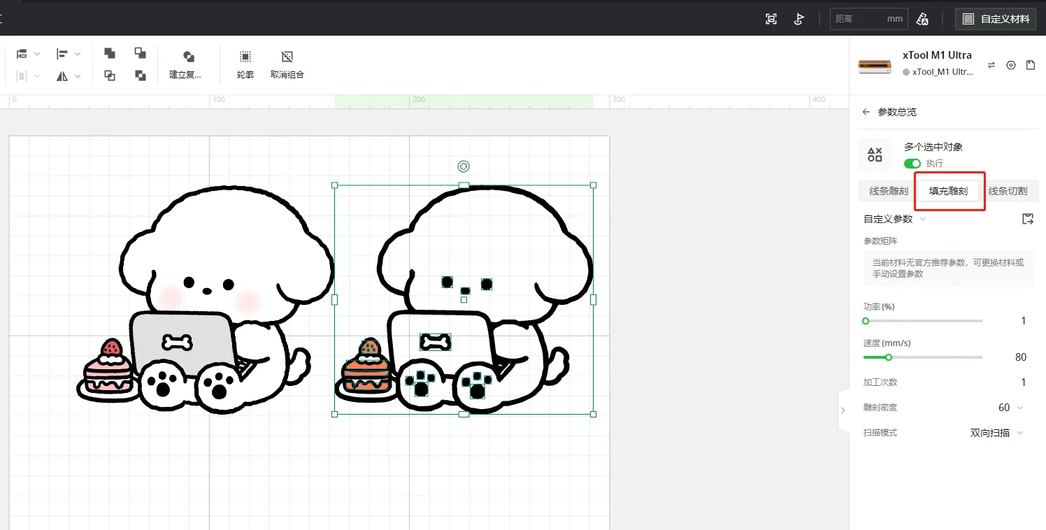Open device settings hexagon icon
This screenshot has height=530, width=1046.
(1011, 65)
